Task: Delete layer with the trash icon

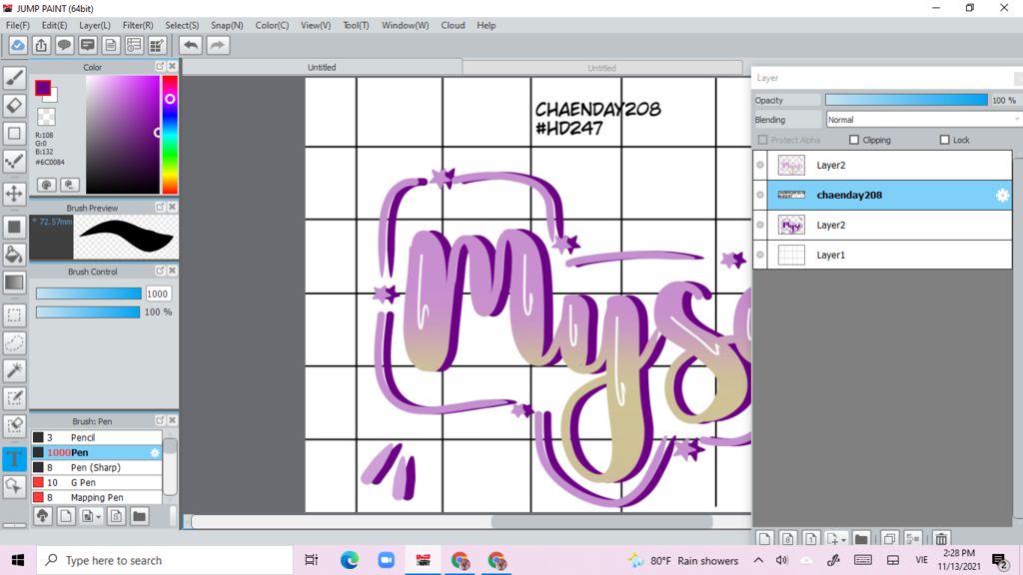Action: (x=941, y=539)
